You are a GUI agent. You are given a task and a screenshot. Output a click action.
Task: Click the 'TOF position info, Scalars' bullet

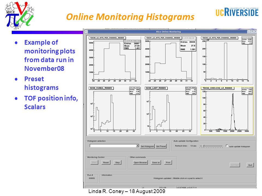tap(51, 103)
